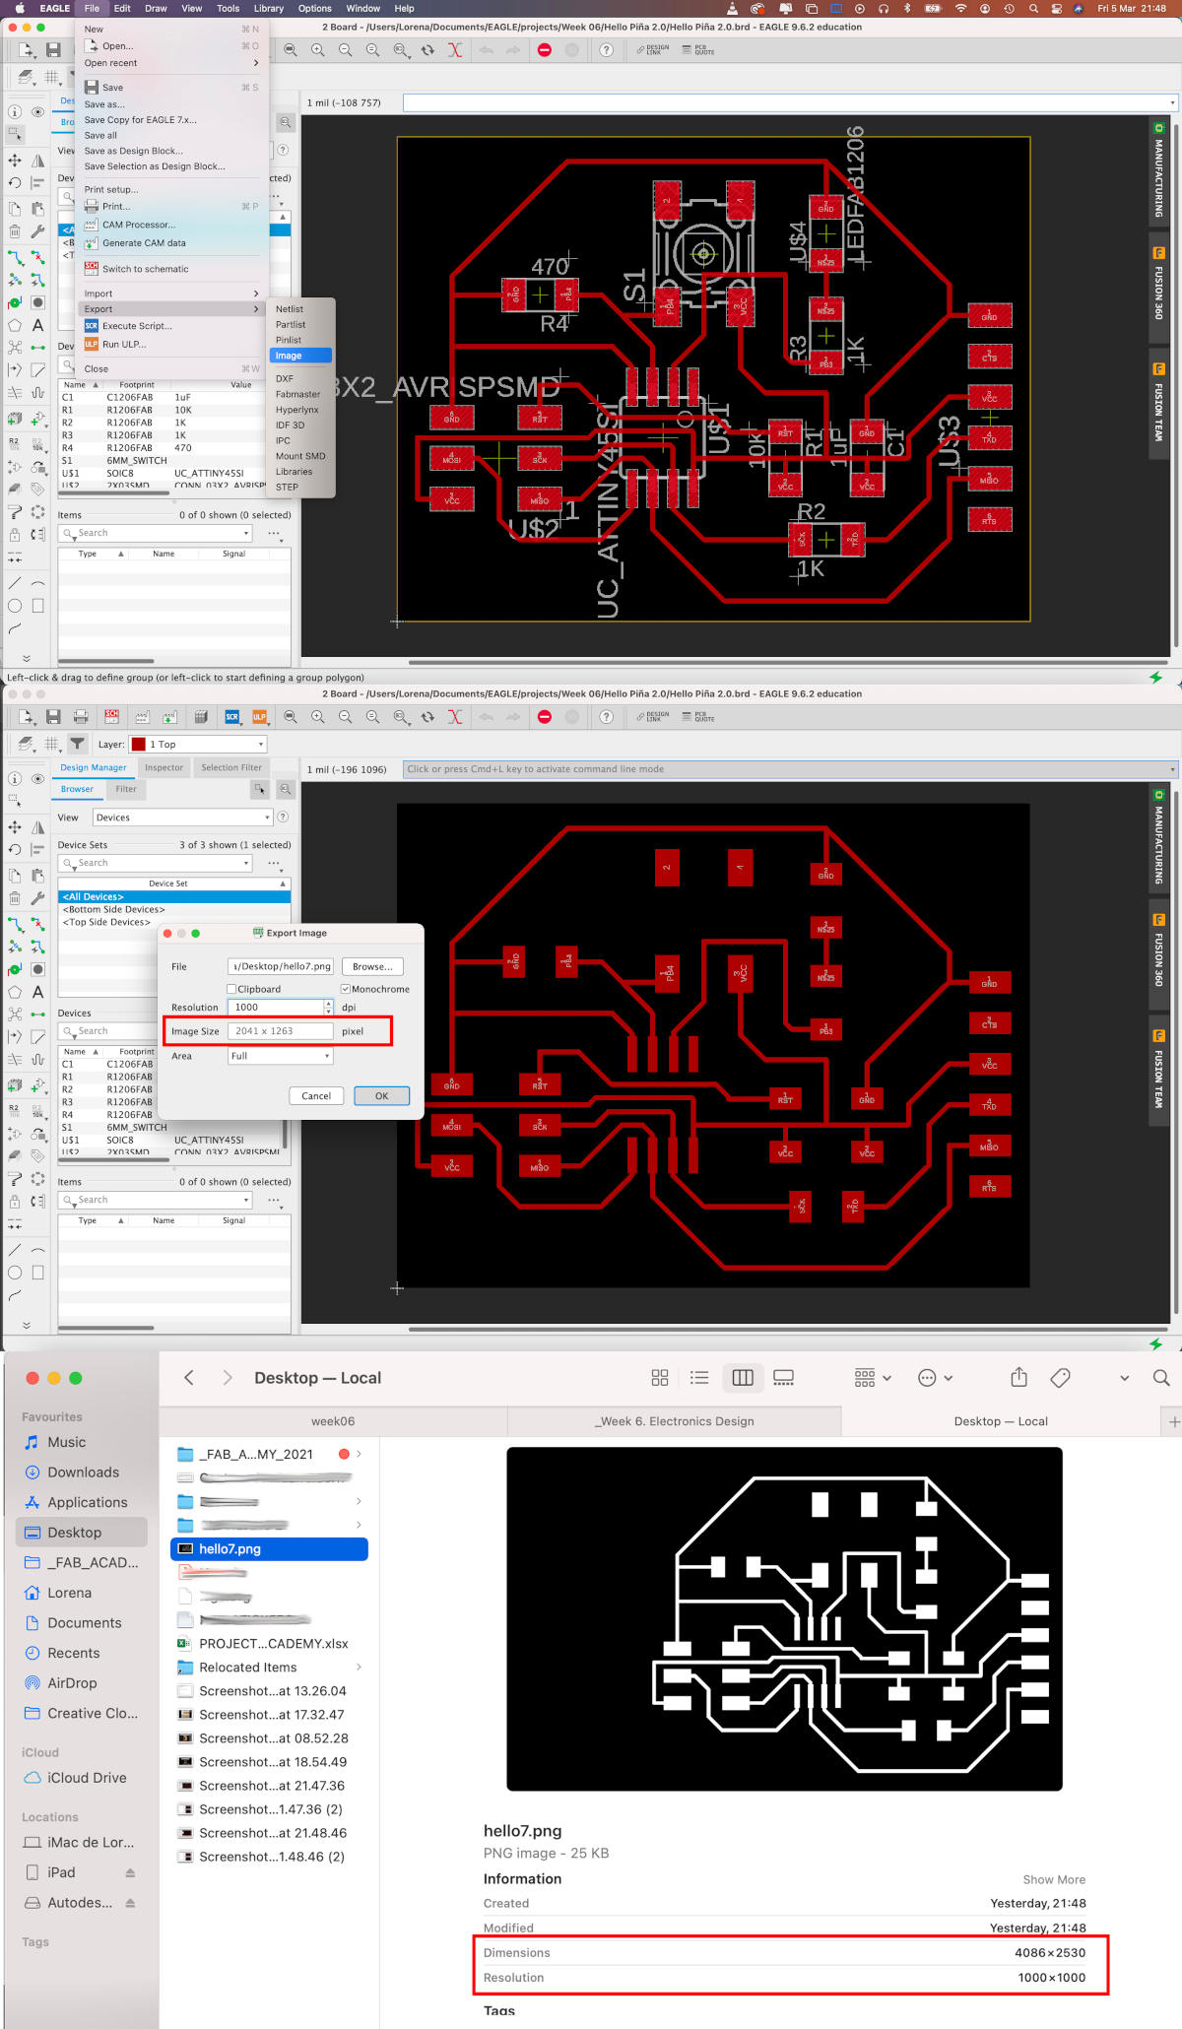Open Inspector tab in lower EAGLE window
This screenshot has height=2029, width=1182.
click(164, 768)
